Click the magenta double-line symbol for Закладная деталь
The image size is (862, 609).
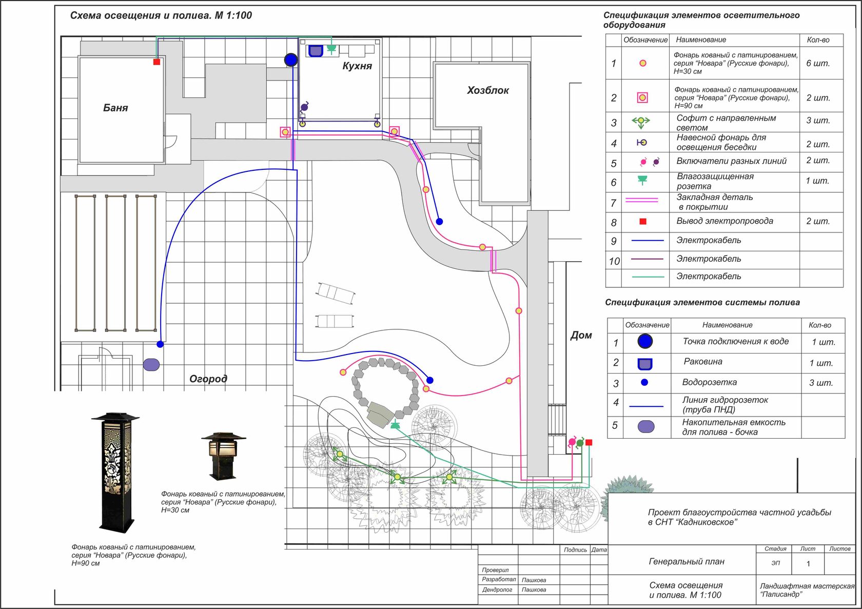pyautogui.click(x=641, y=200)
